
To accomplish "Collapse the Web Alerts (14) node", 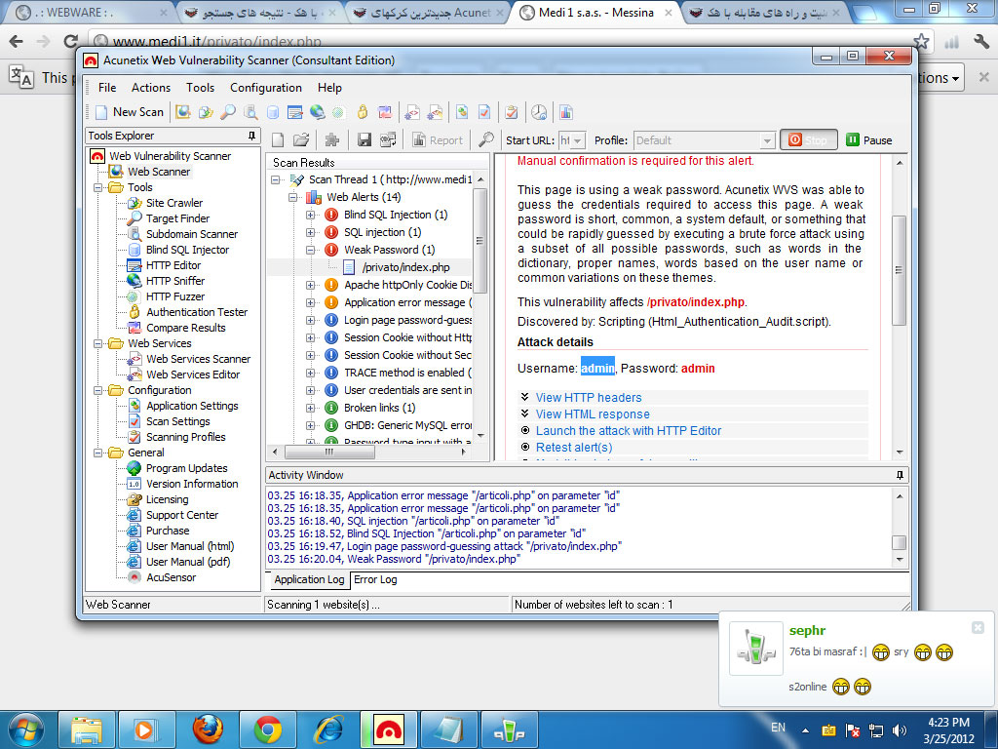I will pyautogui.click(x=293, y=197).
